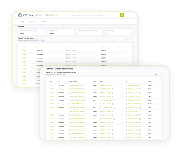
Task: Toggle the Age column header in transactions table
Action: 59,82
